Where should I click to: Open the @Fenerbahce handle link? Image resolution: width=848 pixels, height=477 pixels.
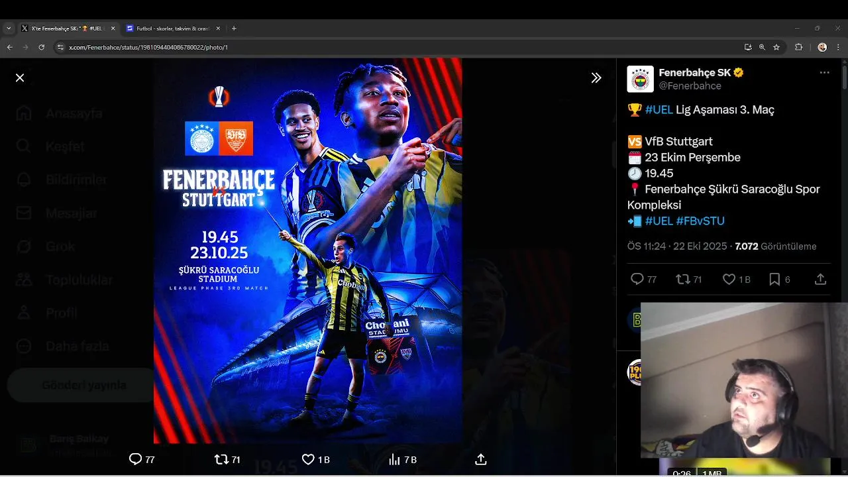pos(690,86)
